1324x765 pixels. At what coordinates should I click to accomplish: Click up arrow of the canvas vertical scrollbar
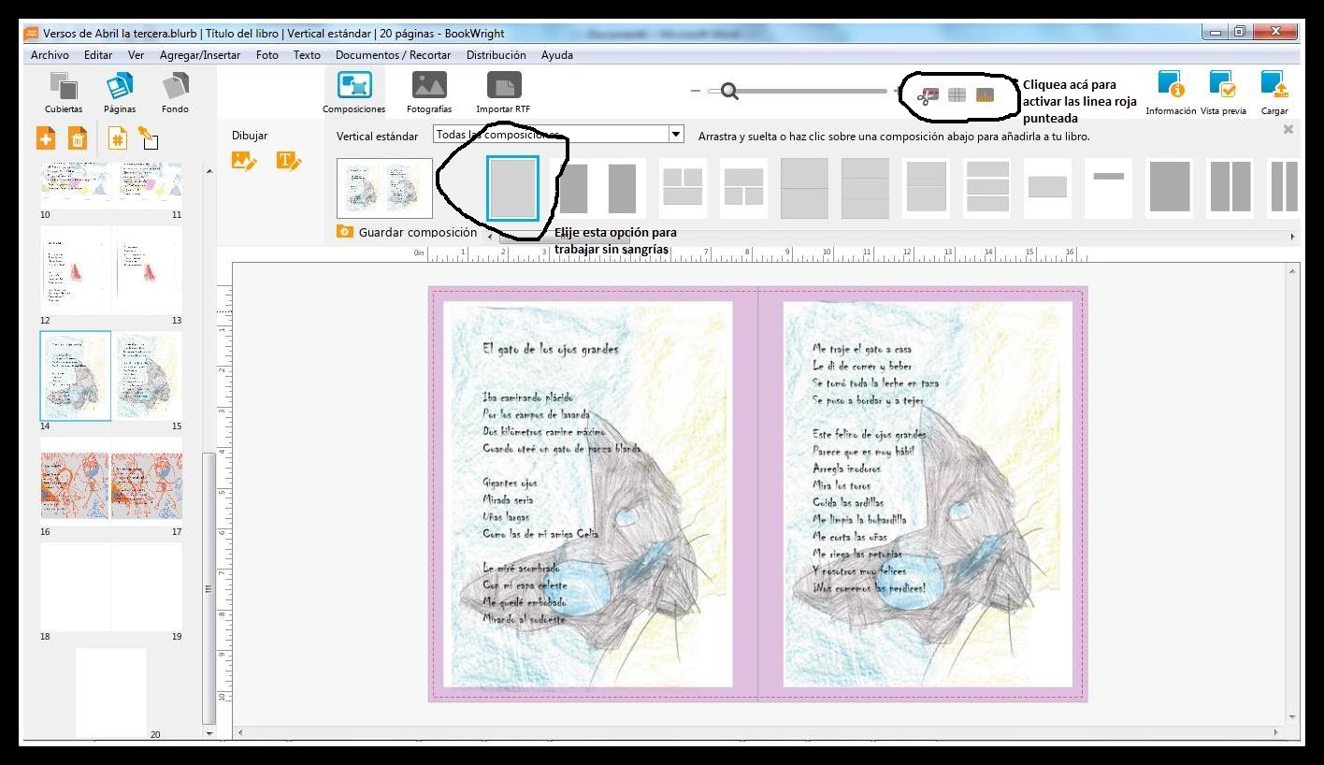pyautogui.click(x=1293, y=269)
